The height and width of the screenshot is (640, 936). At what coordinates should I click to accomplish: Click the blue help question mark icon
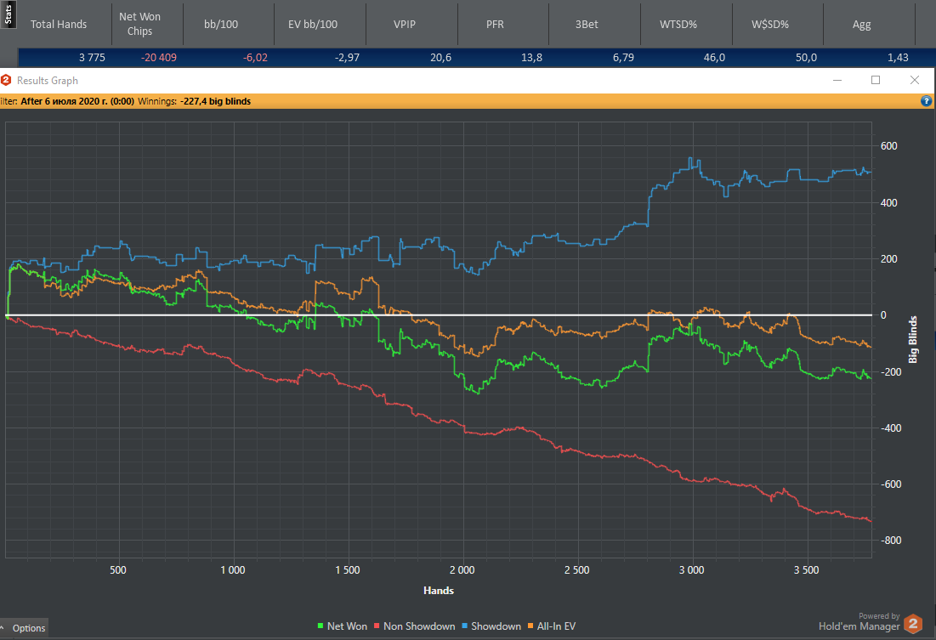[926, 101]
